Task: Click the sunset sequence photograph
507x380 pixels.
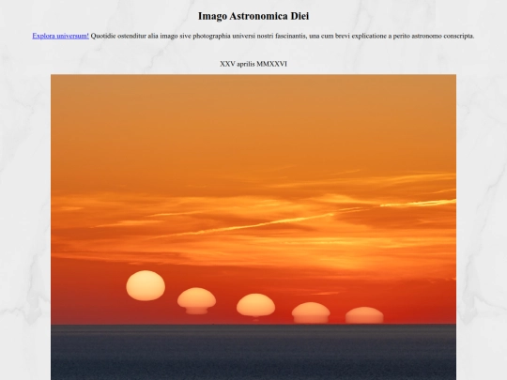Action: (x=253, y=227)
